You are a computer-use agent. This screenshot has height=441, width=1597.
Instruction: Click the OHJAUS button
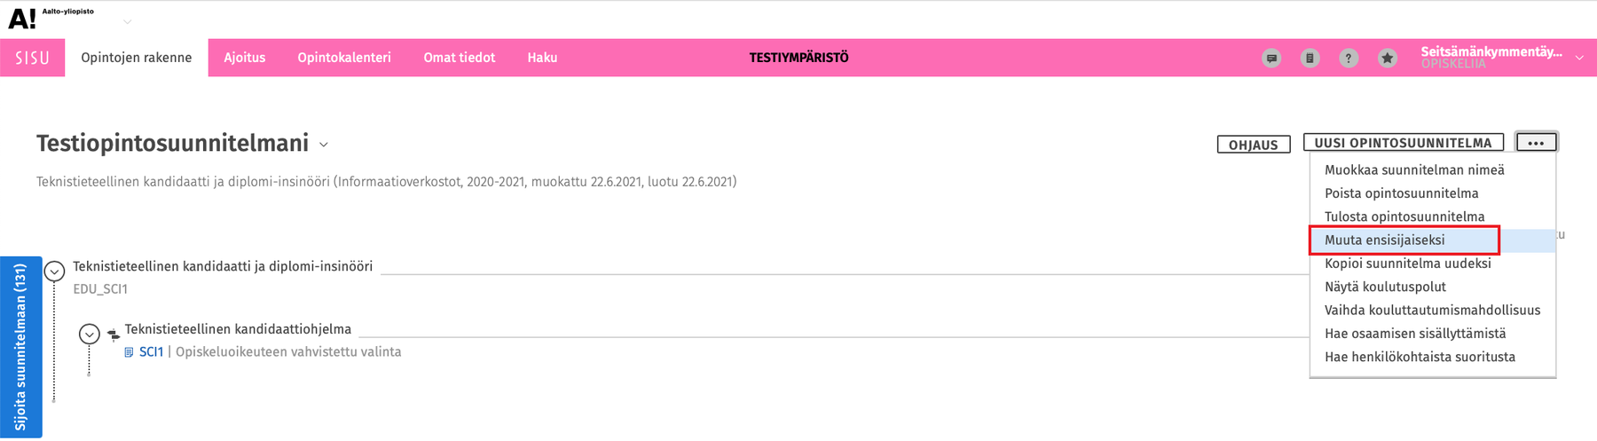tap(1253, 145)
